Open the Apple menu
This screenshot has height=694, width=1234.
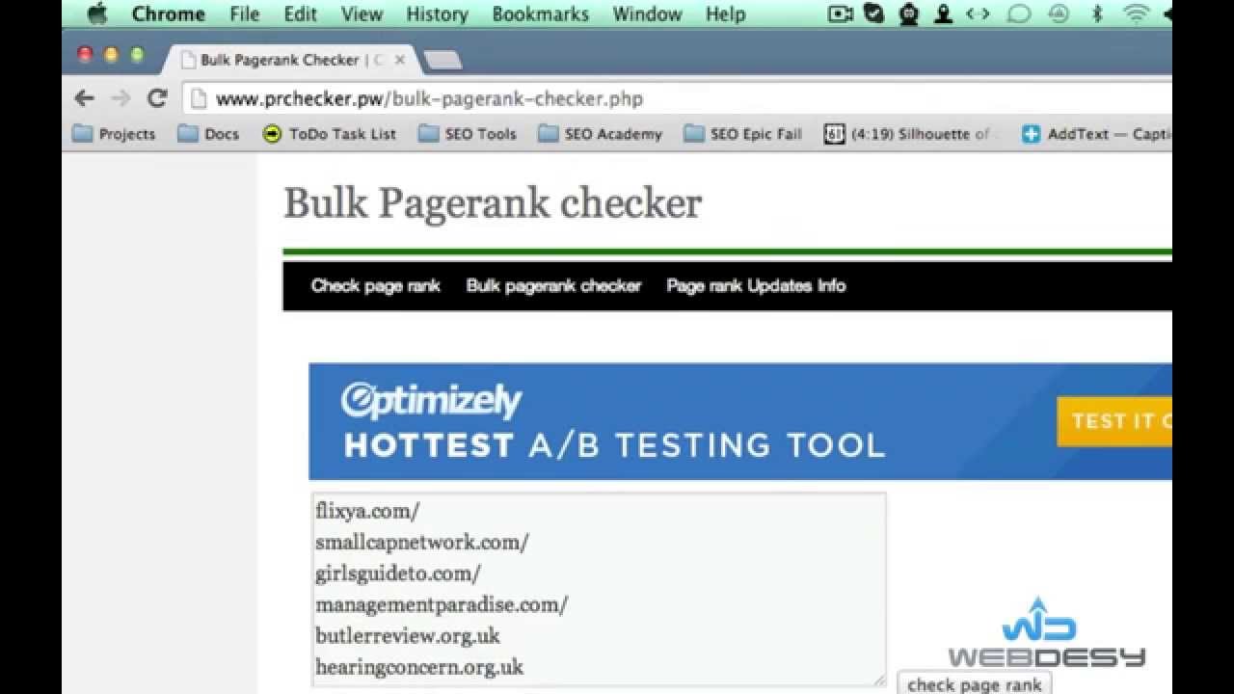pyautogui.click(x=97, y=14)
